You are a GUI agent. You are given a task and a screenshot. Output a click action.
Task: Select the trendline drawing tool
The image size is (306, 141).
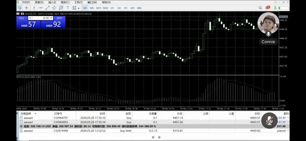click(x=47, y=8)
